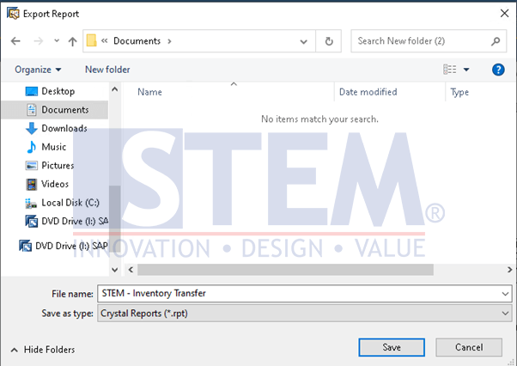Open Videos in the navigation pane
The width and height of the screenshot is (517, 366).
coord(55,184)
